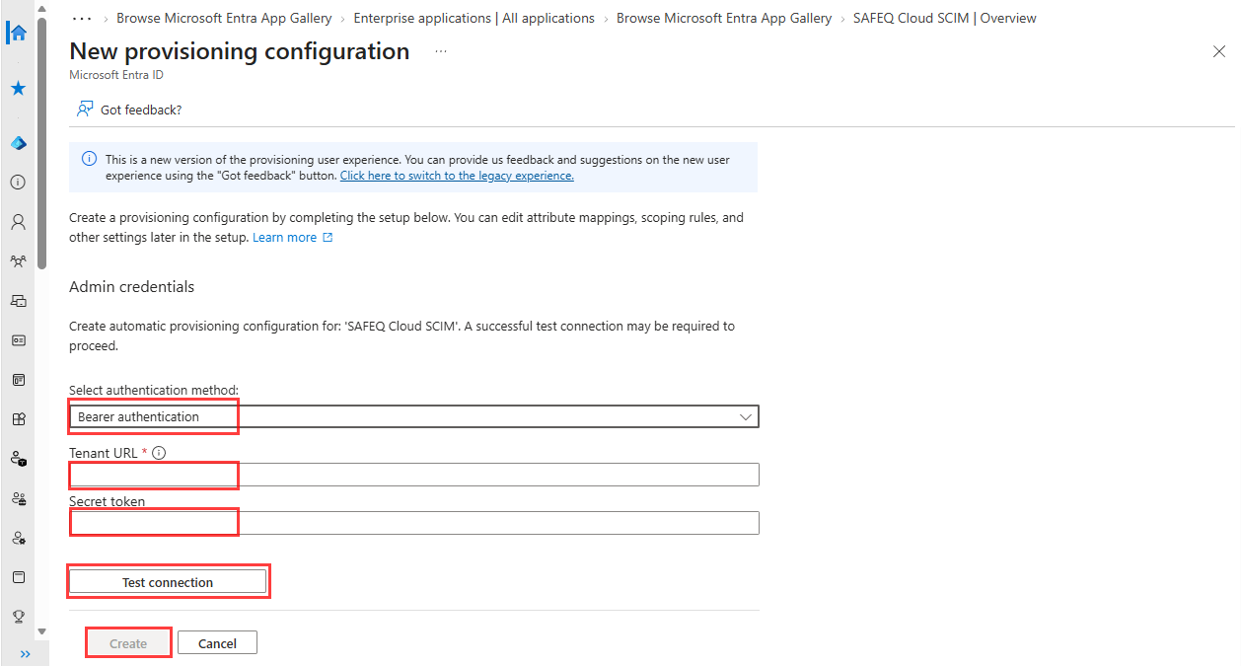This screenshot has height=666, width=1241.
Task: Open the window-with-list sidebar icon
Action: click(x=18, y=380)
